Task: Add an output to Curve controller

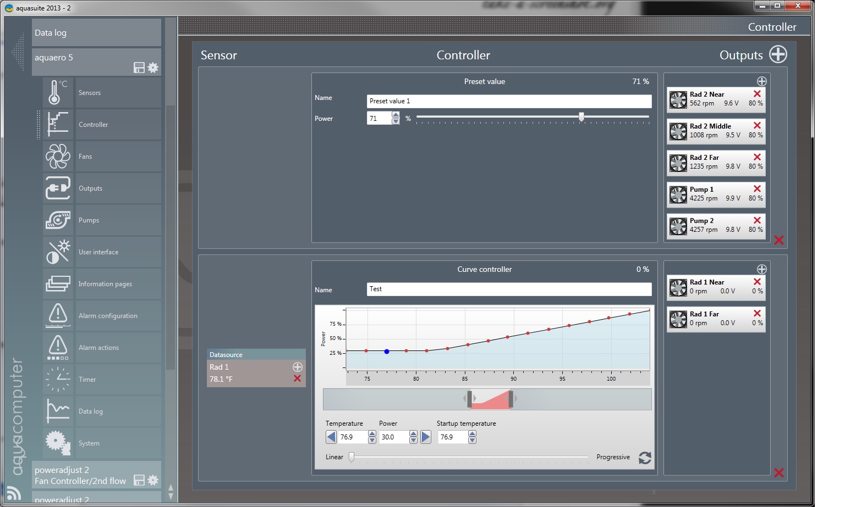Action: pos(762,269)
